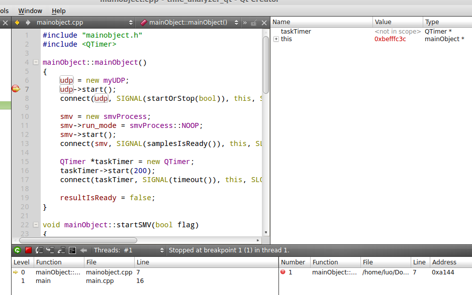
Task: Click the horizontal scroll-right arrow
Action: [258, 240]
